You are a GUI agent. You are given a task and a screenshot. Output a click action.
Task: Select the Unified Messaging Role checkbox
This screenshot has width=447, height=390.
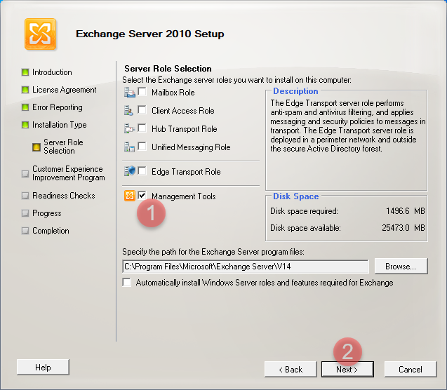pyautogui.click(x=142, y=146)
